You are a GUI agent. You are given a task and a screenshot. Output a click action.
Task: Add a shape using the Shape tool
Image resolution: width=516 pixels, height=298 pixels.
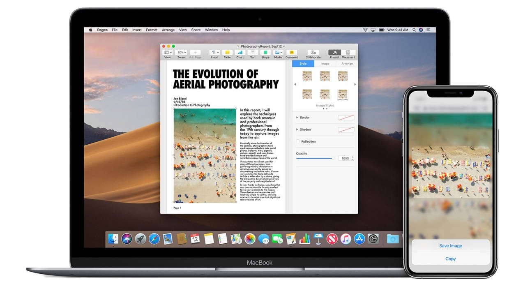pyautogui.click(x=265, y=53)
